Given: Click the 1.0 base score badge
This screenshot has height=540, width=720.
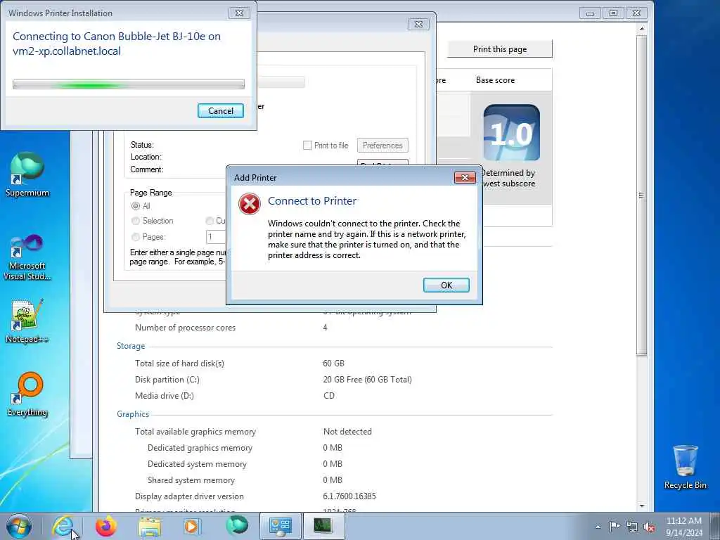Looking at the screenshot, I should (512, 132).
